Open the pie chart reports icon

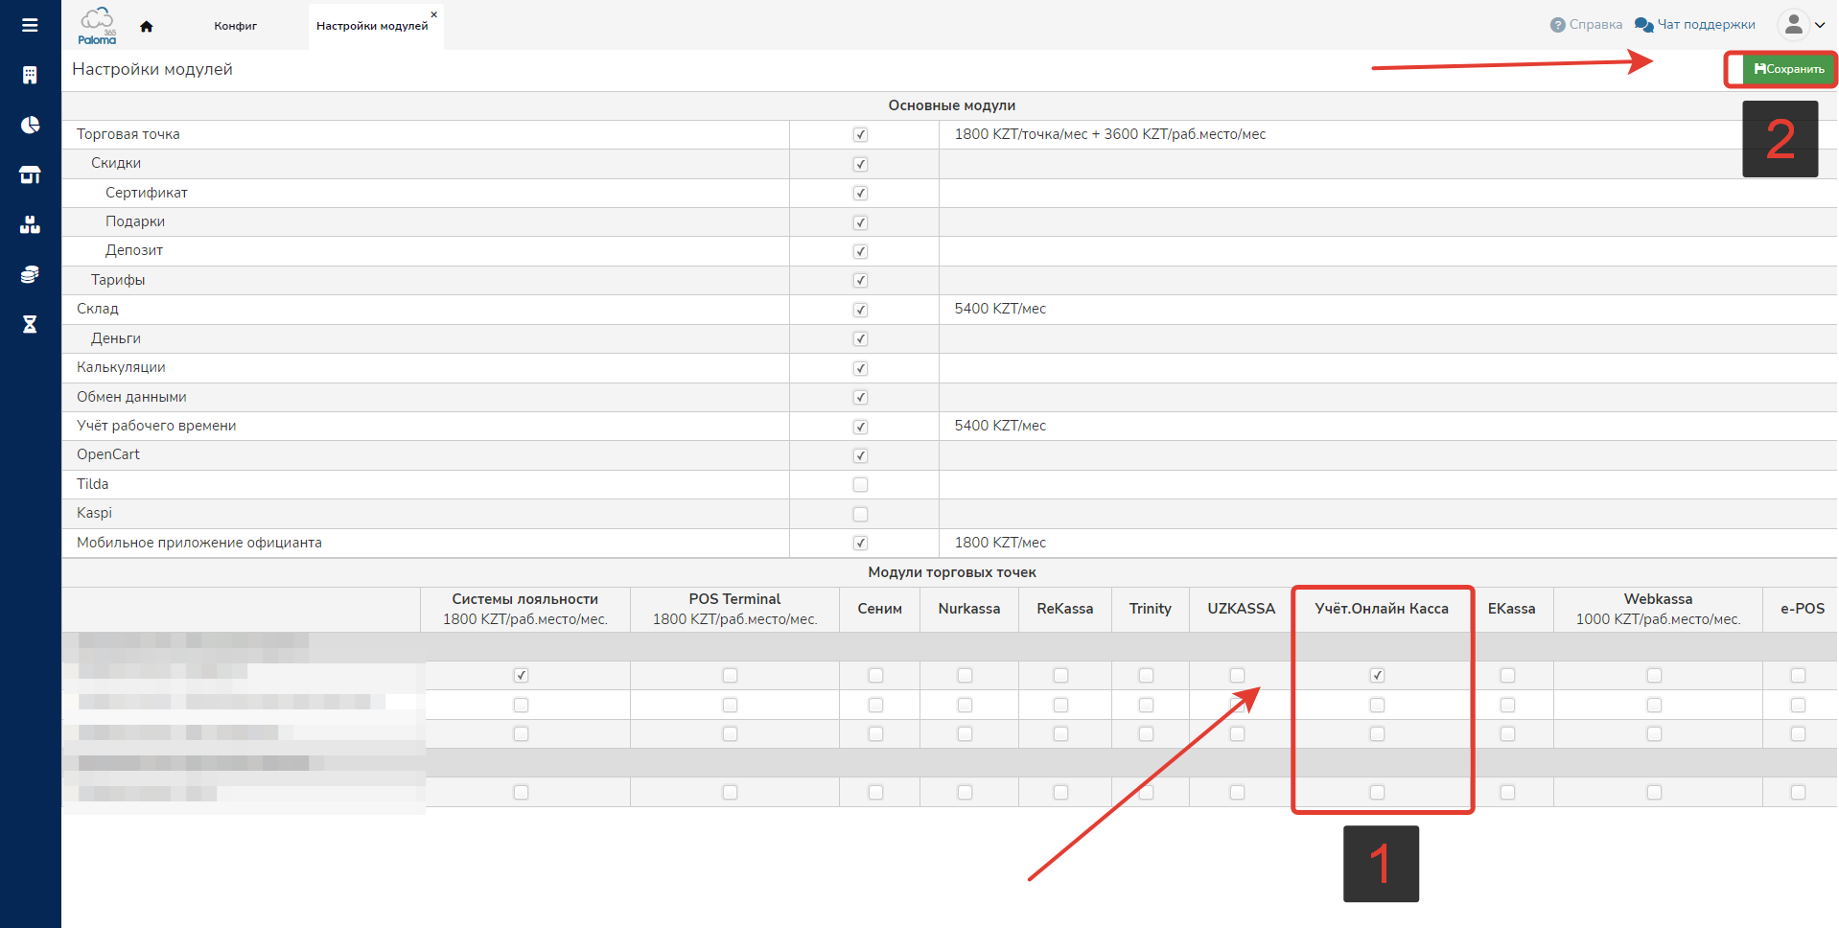point(30,126)
